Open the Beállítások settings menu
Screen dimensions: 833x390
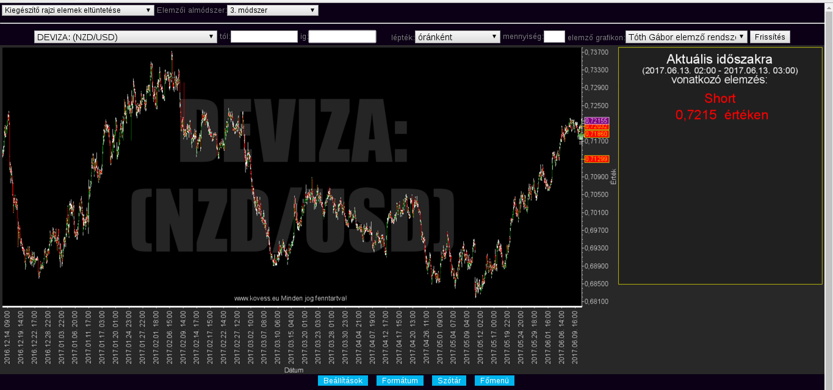[x=343, y=381]
